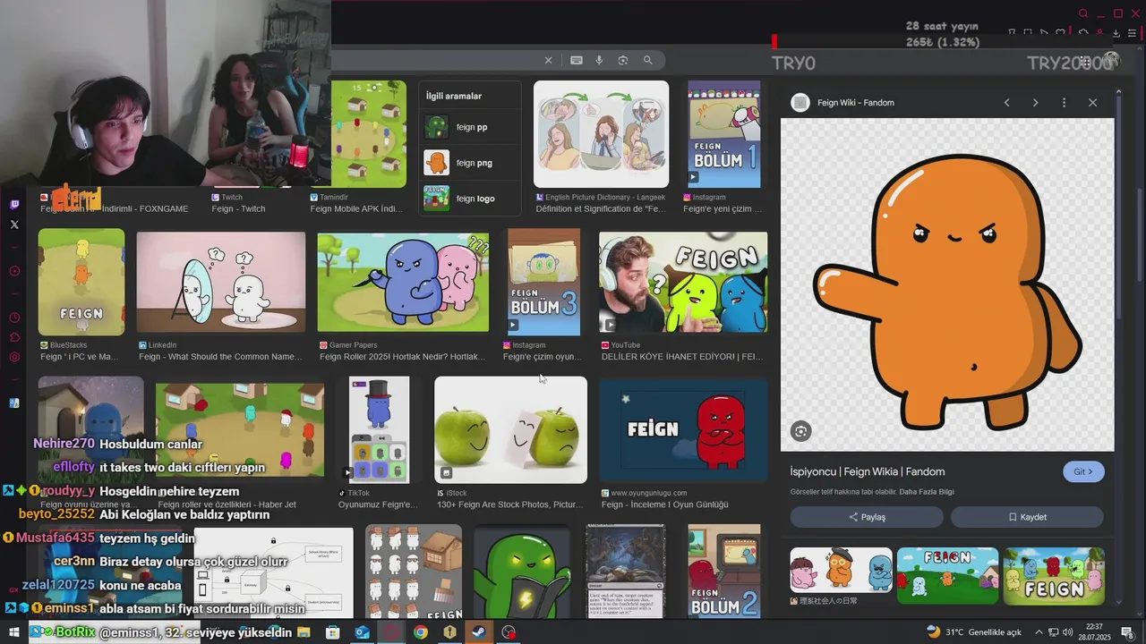Search by image with the Lens icon
This screenshot has width=1146, height=644.
click(x=623, y=60)
